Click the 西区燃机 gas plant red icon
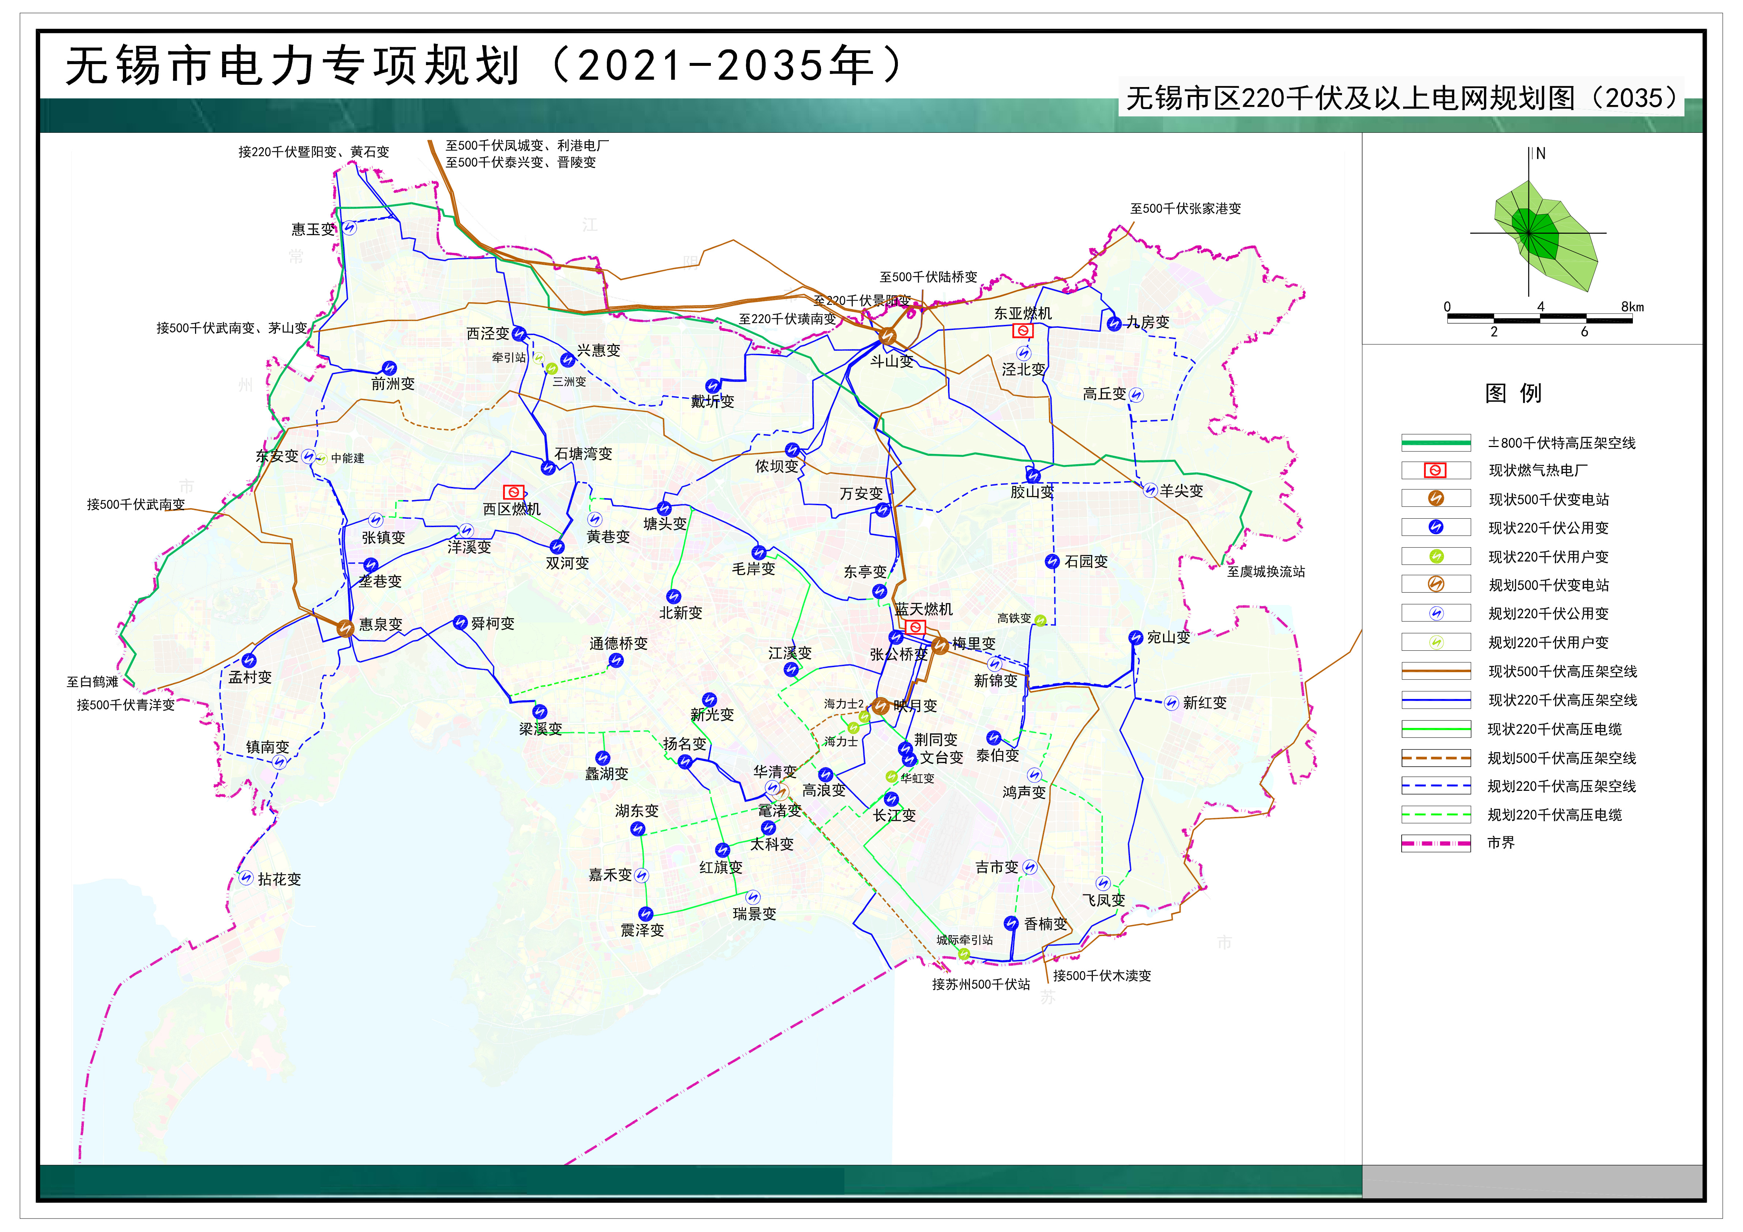The image size is (1743, 1232). pyautogui.click(x=513, y=492)
